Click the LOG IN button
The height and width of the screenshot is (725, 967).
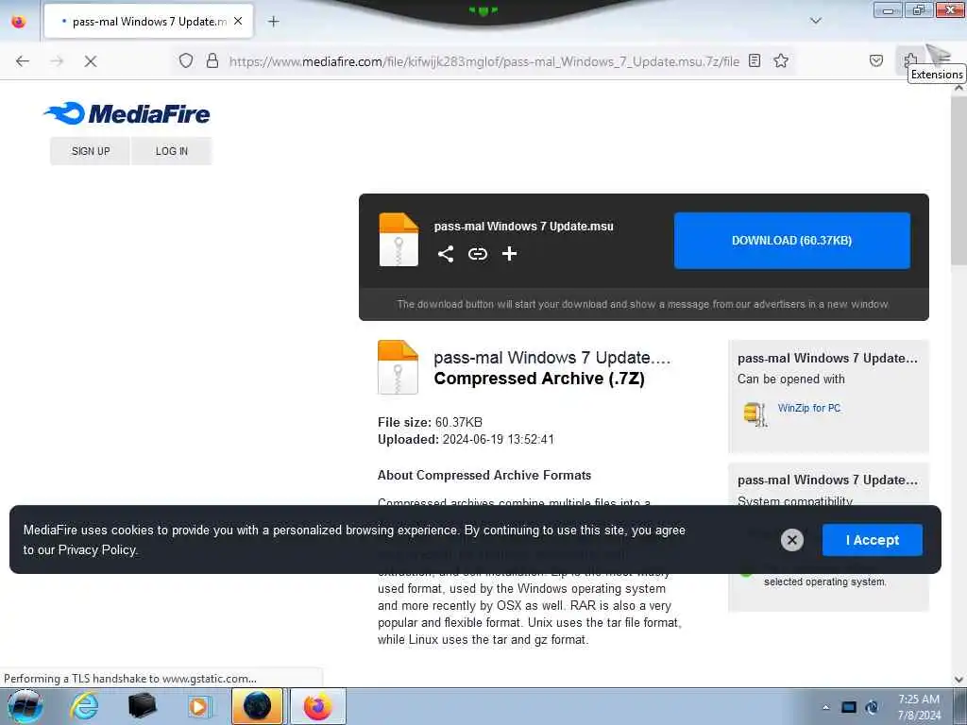pyautogui.click(x=172, y=151)
